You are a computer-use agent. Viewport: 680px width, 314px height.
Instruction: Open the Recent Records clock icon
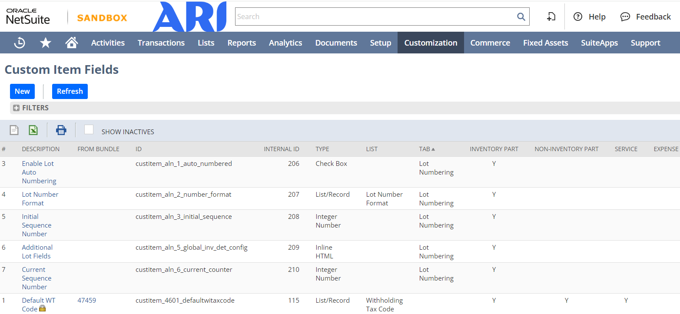pyautogui.click(x=20, y=43)
